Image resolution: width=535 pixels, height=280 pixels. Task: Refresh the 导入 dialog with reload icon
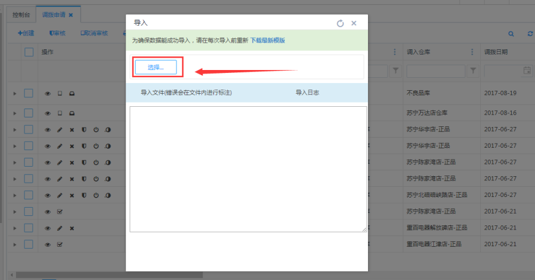340,23
